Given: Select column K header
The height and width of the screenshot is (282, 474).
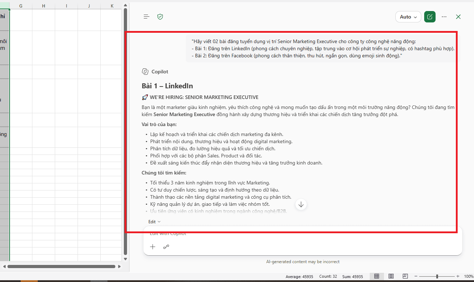Looking at the screenshot, I should (112, 6).
